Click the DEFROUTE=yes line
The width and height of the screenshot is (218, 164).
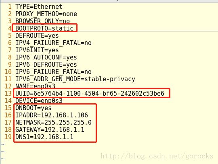(37, 35)
